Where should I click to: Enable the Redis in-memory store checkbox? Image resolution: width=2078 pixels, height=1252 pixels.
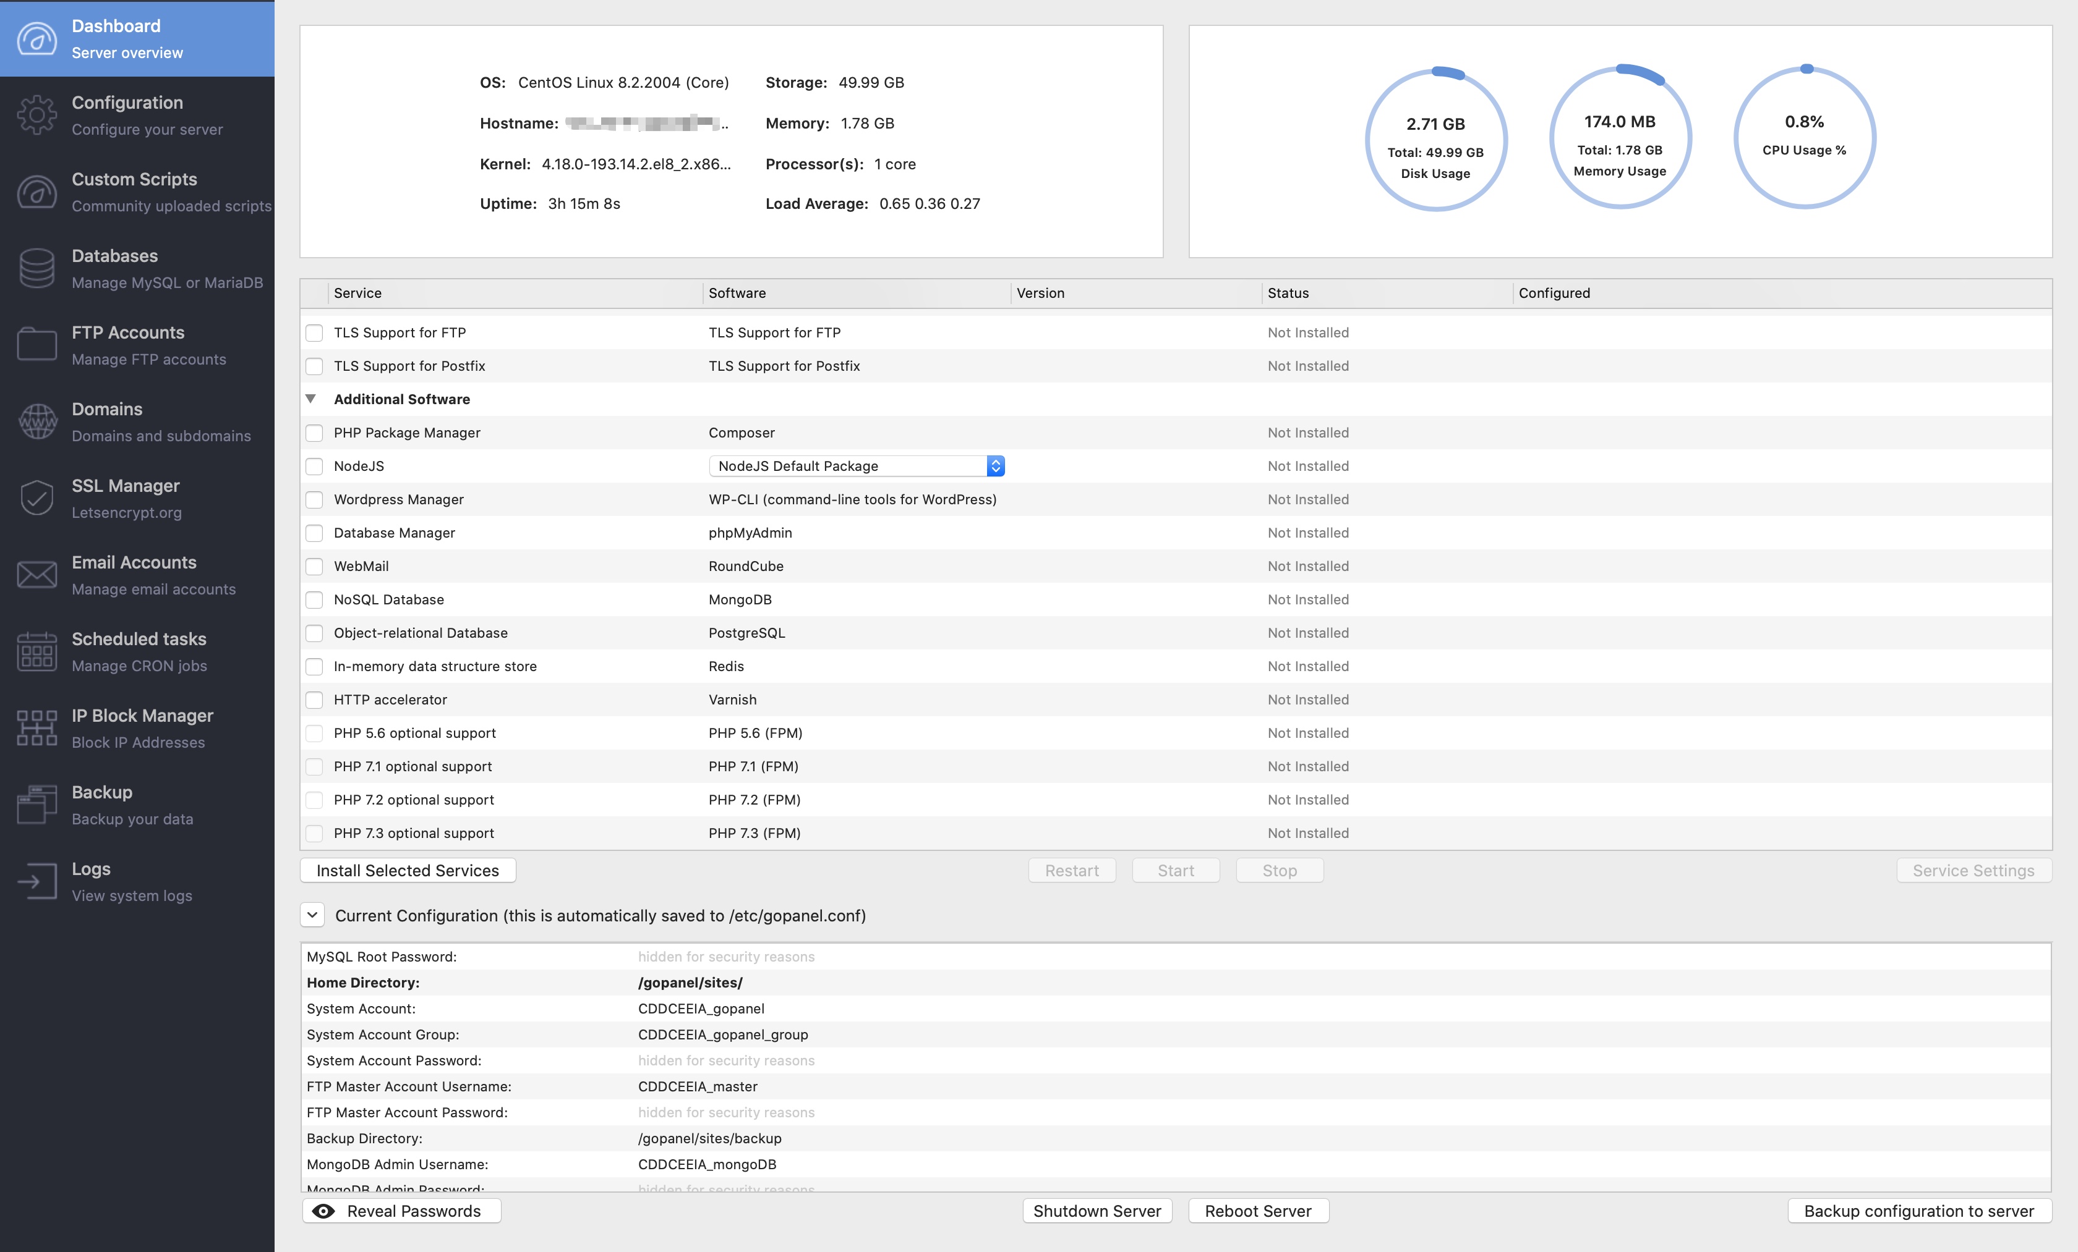coord(314,666)
